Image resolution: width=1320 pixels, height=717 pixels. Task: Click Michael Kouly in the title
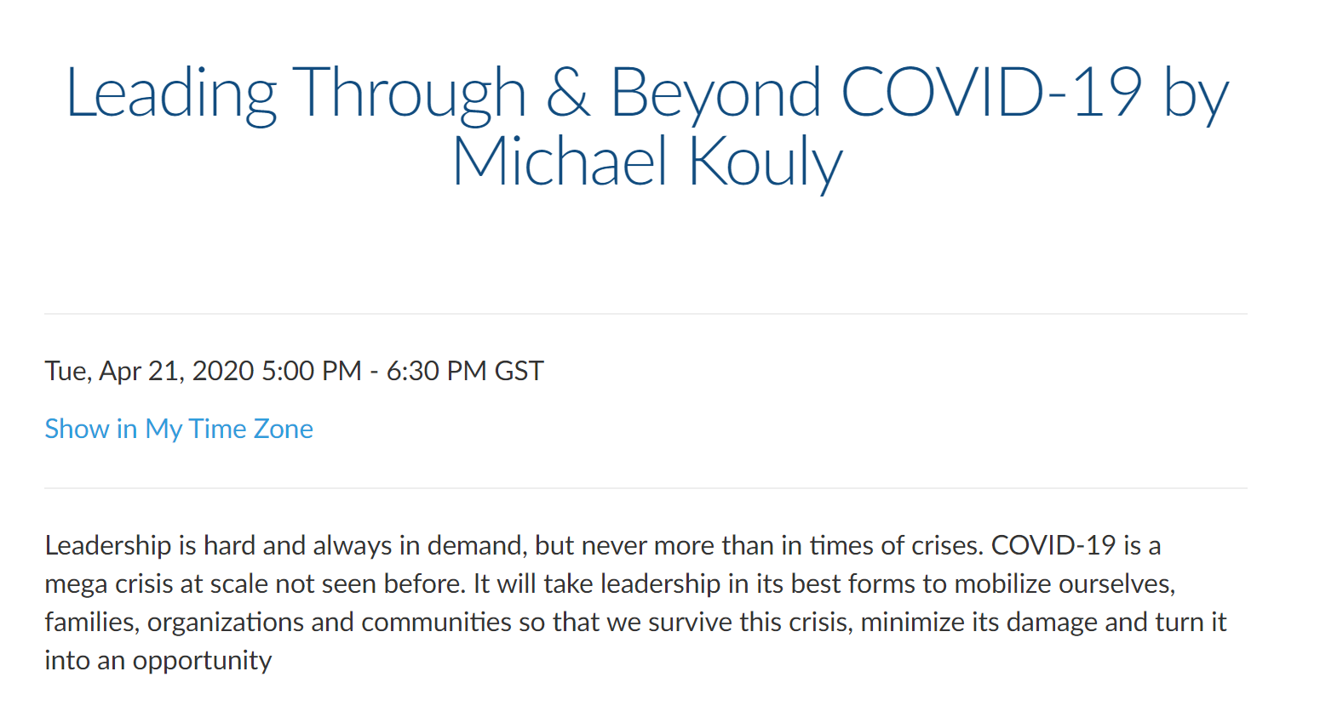pyautogui.click(x=647, y=163)
